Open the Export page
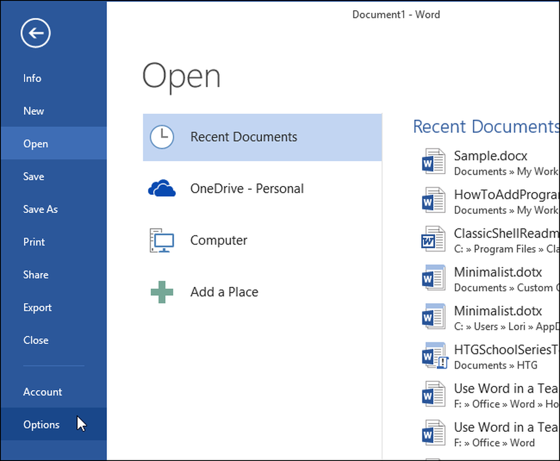This screenshot has width=560, height=461. tap(54, 308)
